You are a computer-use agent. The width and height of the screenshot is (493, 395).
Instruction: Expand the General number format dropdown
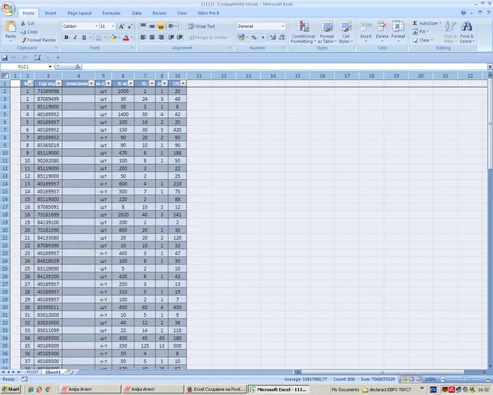[x=282, y=26]
